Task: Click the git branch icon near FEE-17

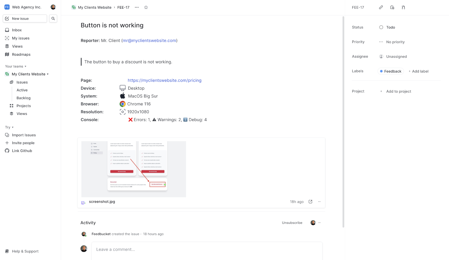Action: 403,7
